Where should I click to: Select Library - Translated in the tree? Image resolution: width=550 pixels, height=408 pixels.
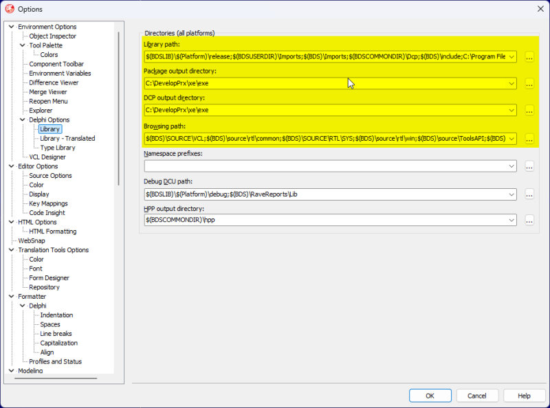pyautogui.click(x=67, y=139)
